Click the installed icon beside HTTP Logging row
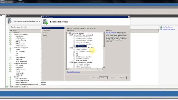Screen dimensions: 178x100 (x=11, y=65)
